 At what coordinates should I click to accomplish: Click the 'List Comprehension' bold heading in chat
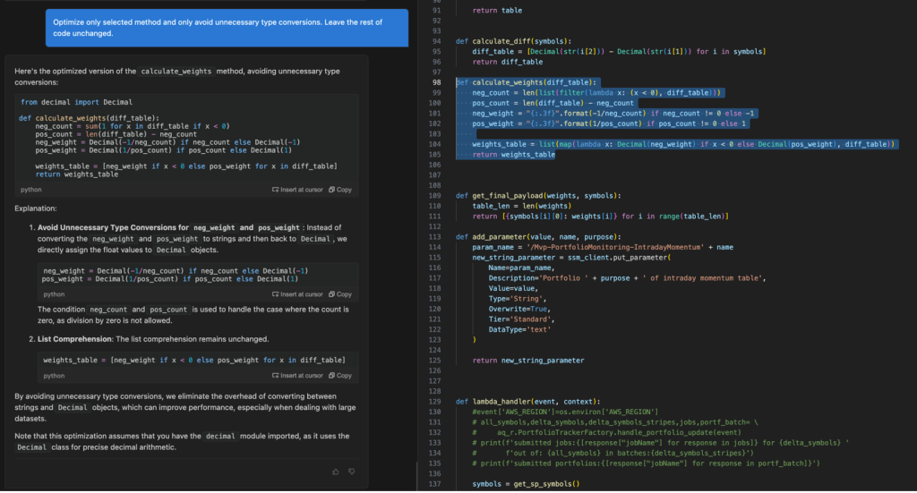[74, 339]
